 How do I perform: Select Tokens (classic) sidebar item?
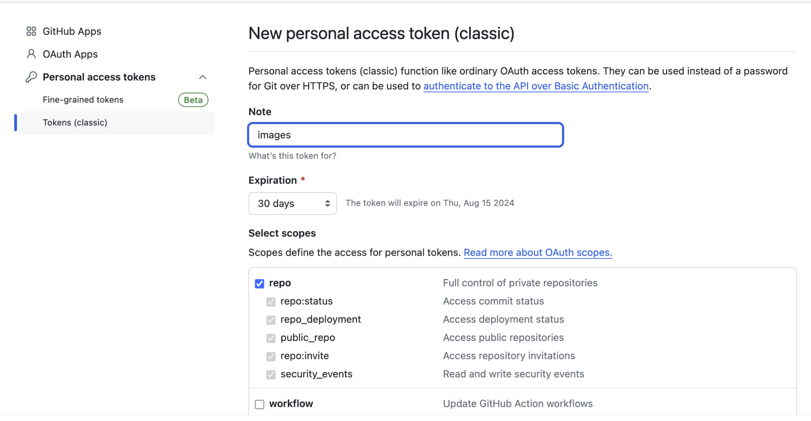pyautogui.click(x=117, y=123)
